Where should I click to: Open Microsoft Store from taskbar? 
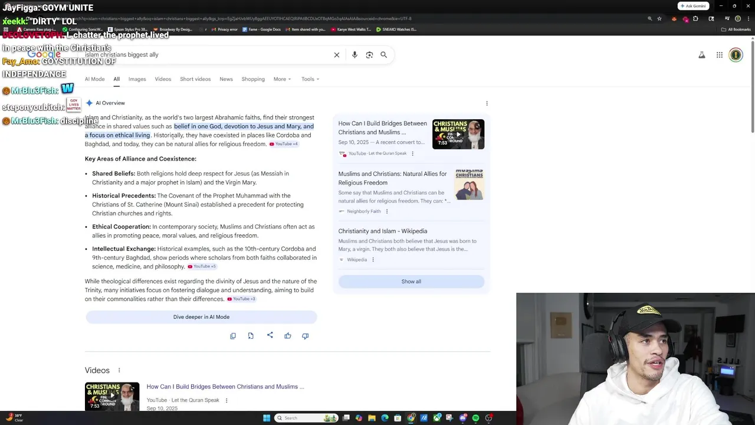click(x=398, y=418)
